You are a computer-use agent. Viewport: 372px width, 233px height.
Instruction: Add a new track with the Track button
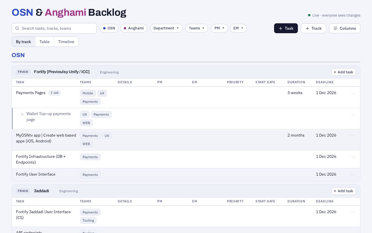(x=313, y=28)
